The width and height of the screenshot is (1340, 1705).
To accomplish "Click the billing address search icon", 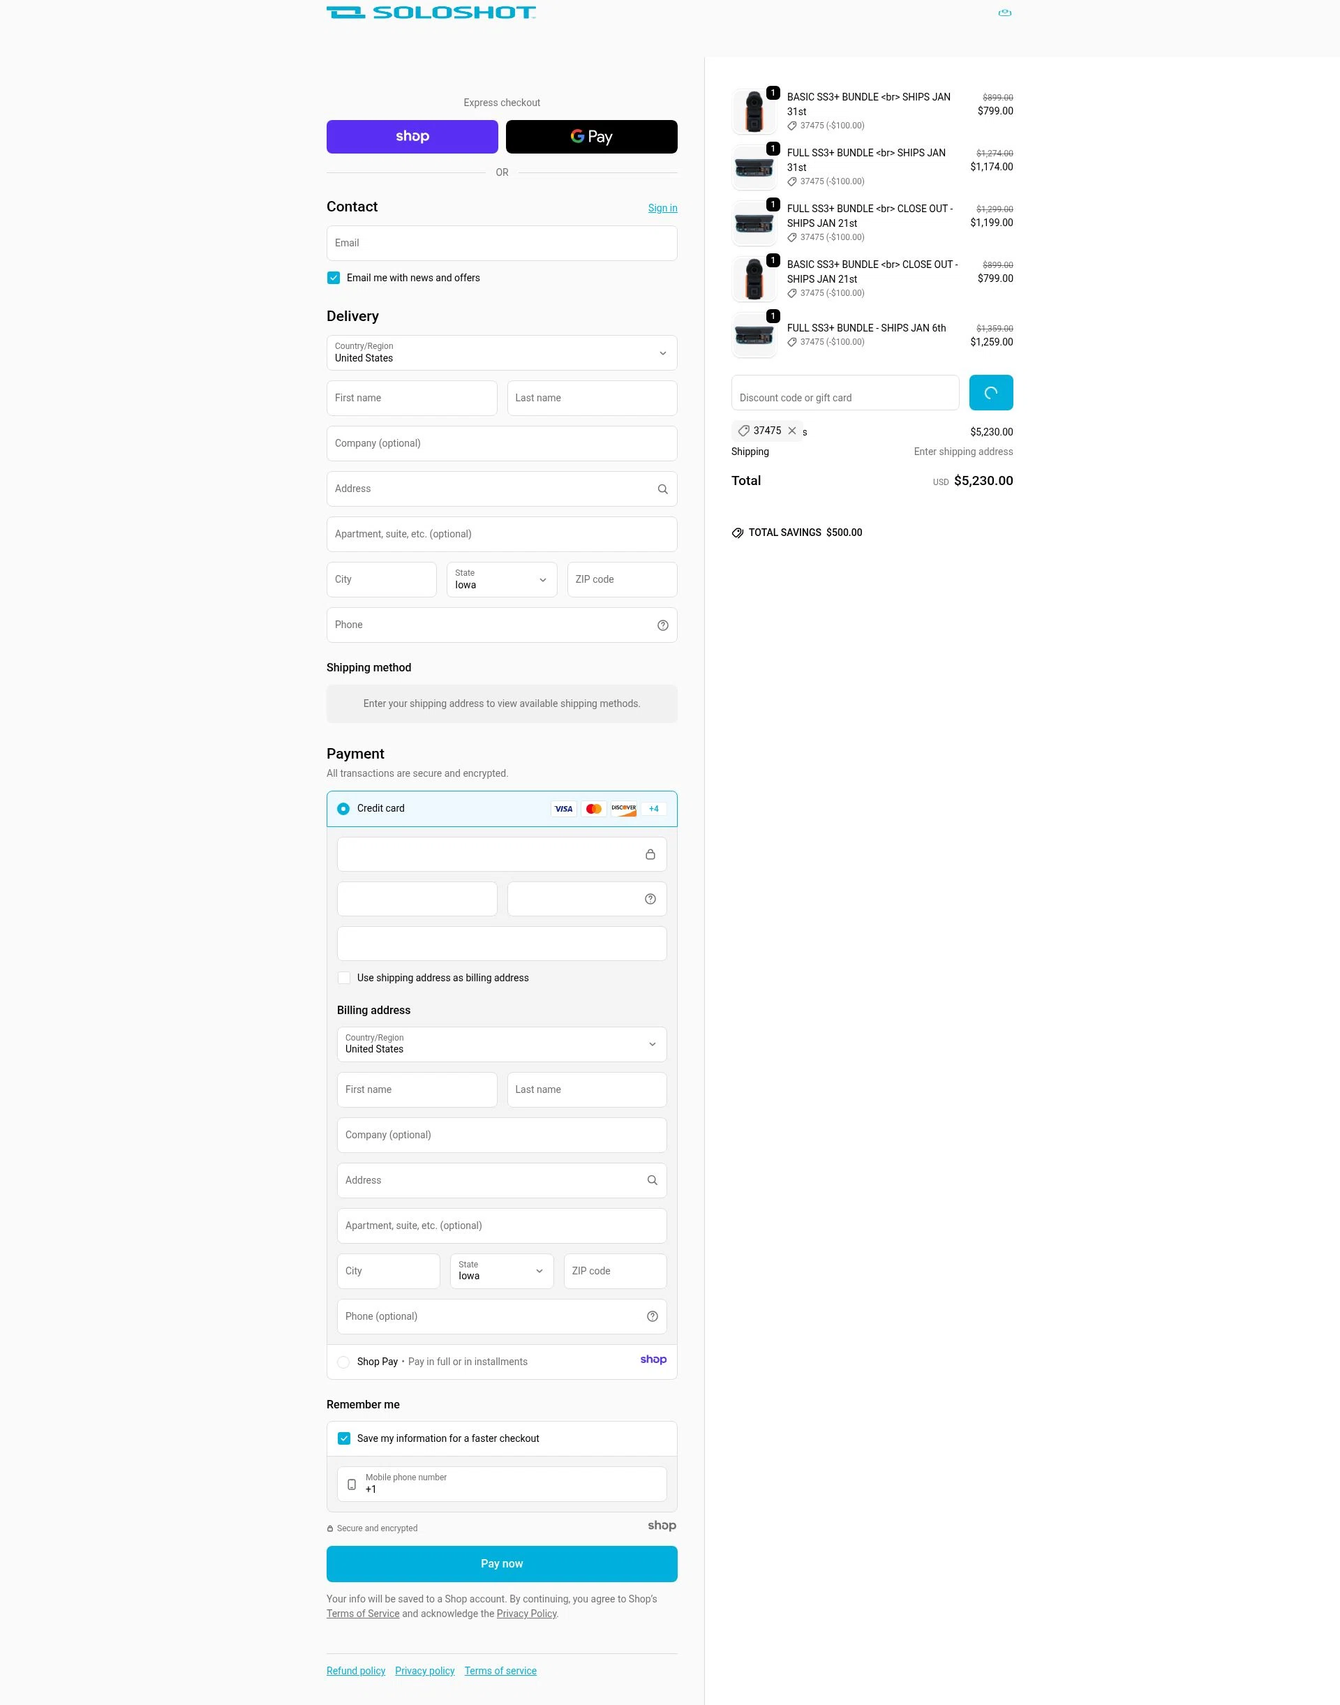I will coord(652,1180).
